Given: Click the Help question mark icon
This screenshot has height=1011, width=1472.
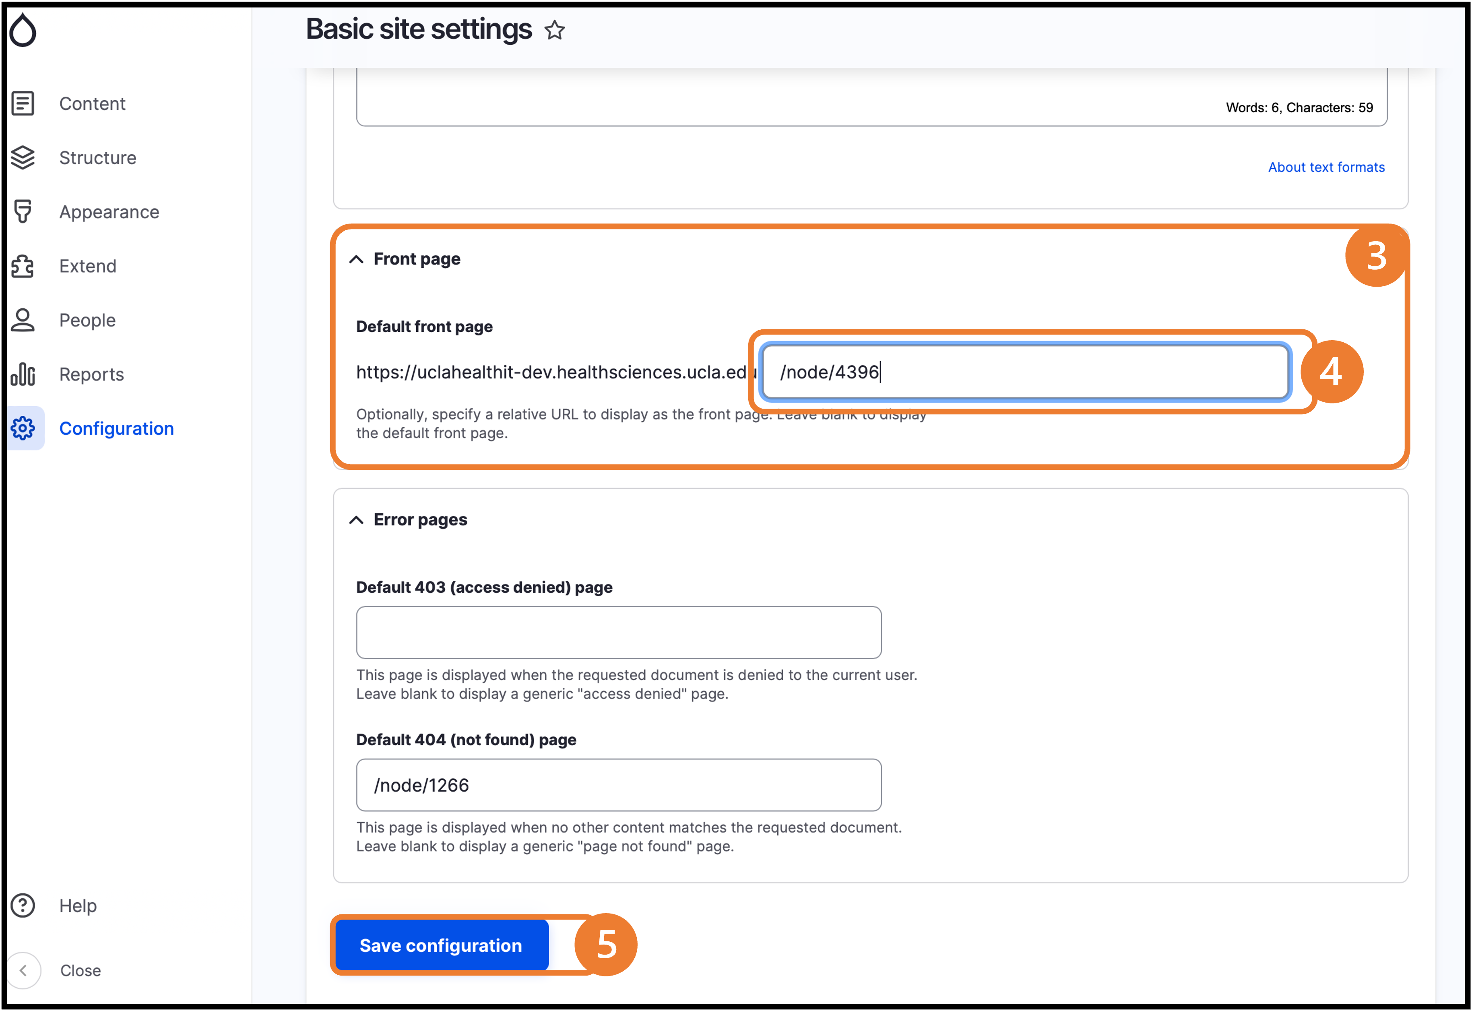Looking at the screenshot, I should coord(23,905).
